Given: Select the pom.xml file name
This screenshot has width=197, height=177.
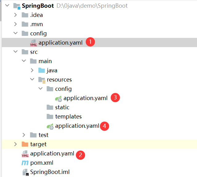Looking at the screenshot, I should 42,163.
